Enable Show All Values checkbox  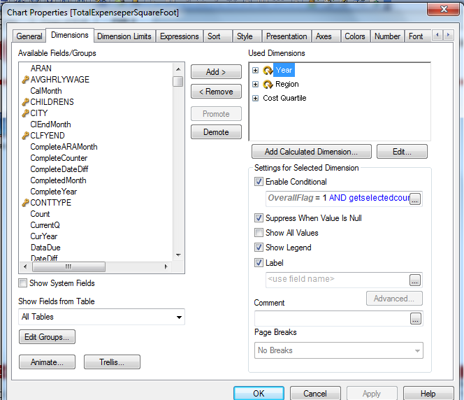pyautogui.click(x=259, y=233)
